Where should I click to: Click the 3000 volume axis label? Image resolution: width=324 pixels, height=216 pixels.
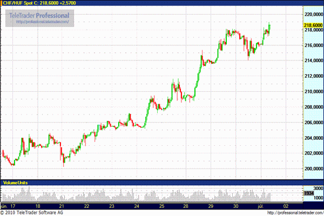click(318, 188)
